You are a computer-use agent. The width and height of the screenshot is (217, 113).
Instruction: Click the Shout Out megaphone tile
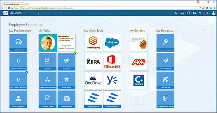tap(66, 61)
